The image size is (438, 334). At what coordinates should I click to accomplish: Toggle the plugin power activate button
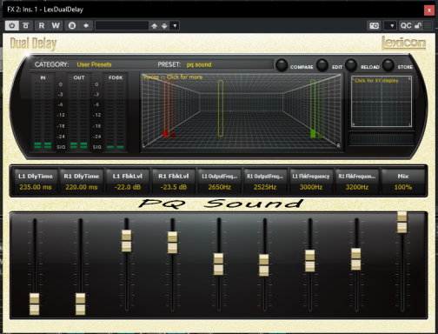pyautogui.click(x=12, y=25)
